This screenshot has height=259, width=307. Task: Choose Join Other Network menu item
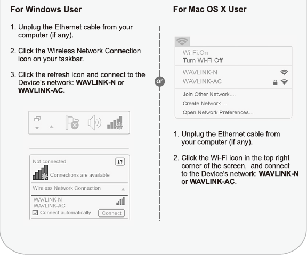pyautogui.click(x=209, y=94)
